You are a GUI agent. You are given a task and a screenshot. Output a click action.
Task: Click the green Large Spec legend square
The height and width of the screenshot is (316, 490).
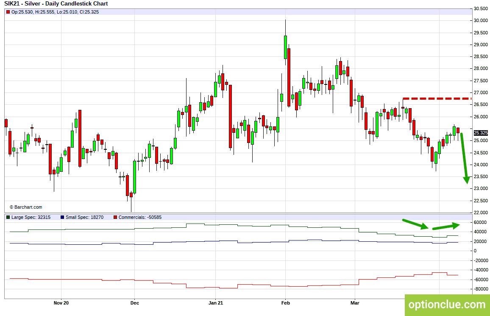[x=8, y=217]
